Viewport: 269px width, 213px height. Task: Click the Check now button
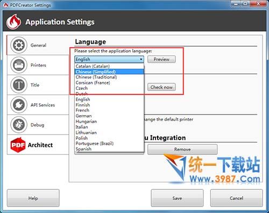coord(161,87)
